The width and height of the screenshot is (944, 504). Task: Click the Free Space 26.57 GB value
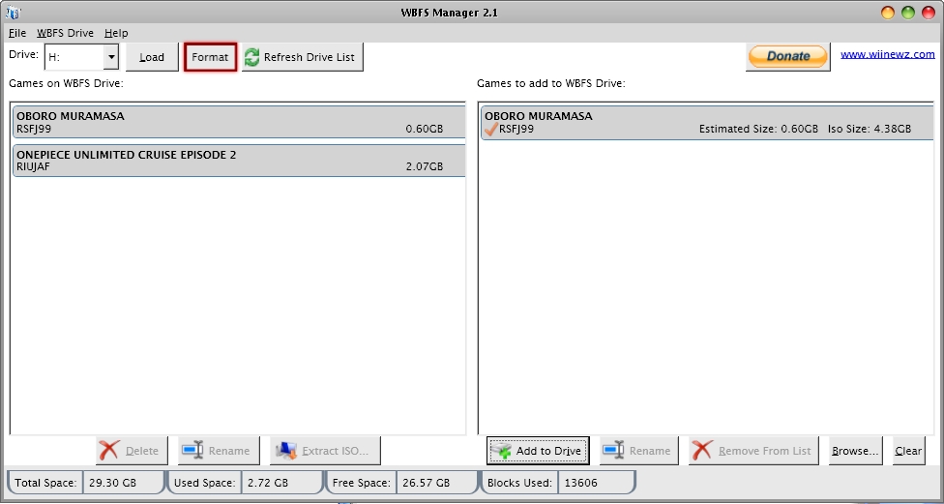pyautogui.click(x=427, y=483)
